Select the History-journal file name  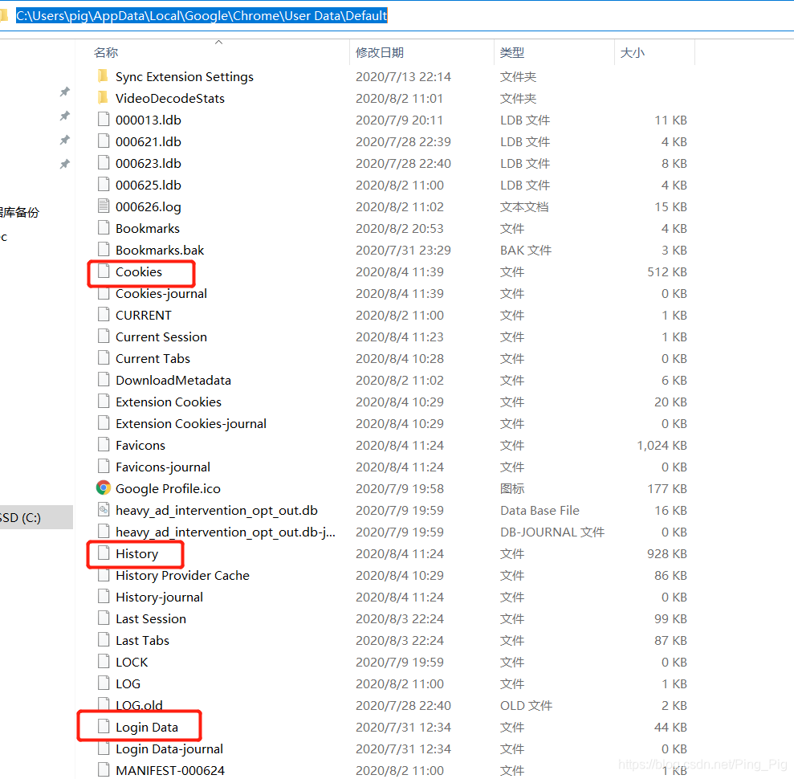click(159, 598)
